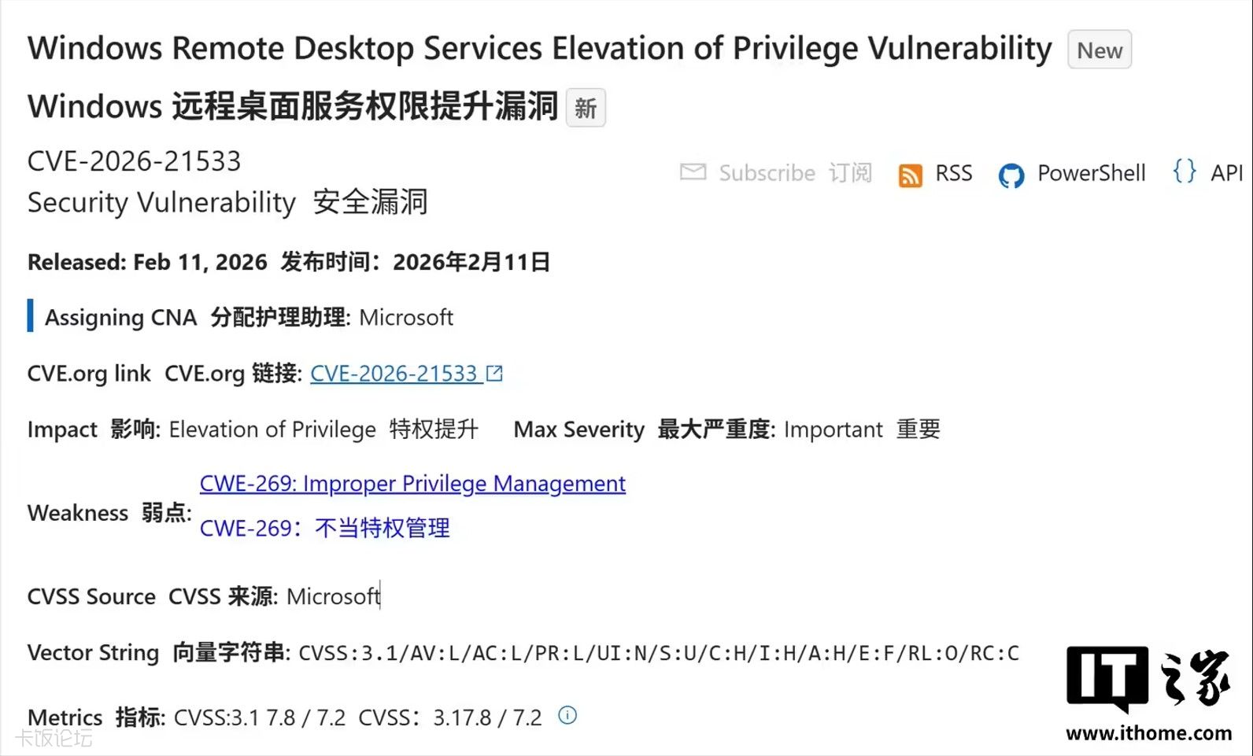1253x756 pixels.
Task: Click the GitHub PowerShell icon
Action: 1011,175
